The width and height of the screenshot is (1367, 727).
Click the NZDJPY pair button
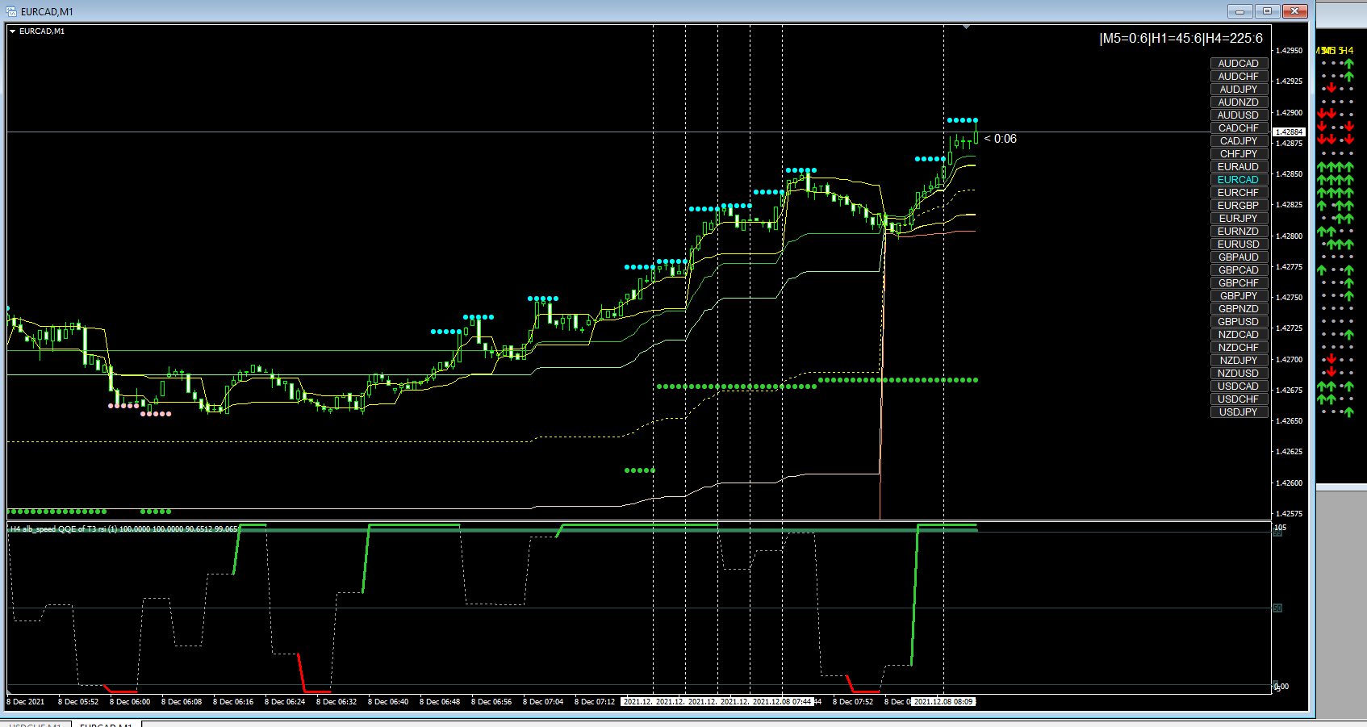pos(1239,361)
